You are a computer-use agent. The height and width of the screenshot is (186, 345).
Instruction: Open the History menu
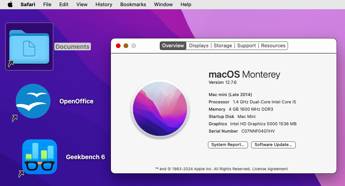pos(104,5)
